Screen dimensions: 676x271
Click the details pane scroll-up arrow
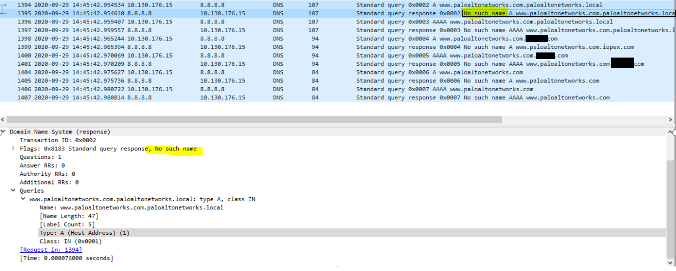coord(671,131)
